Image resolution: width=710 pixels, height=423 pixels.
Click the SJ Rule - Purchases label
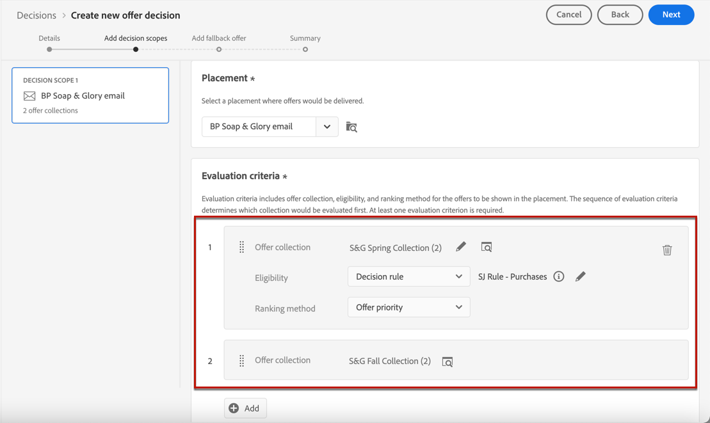(512, 276)
